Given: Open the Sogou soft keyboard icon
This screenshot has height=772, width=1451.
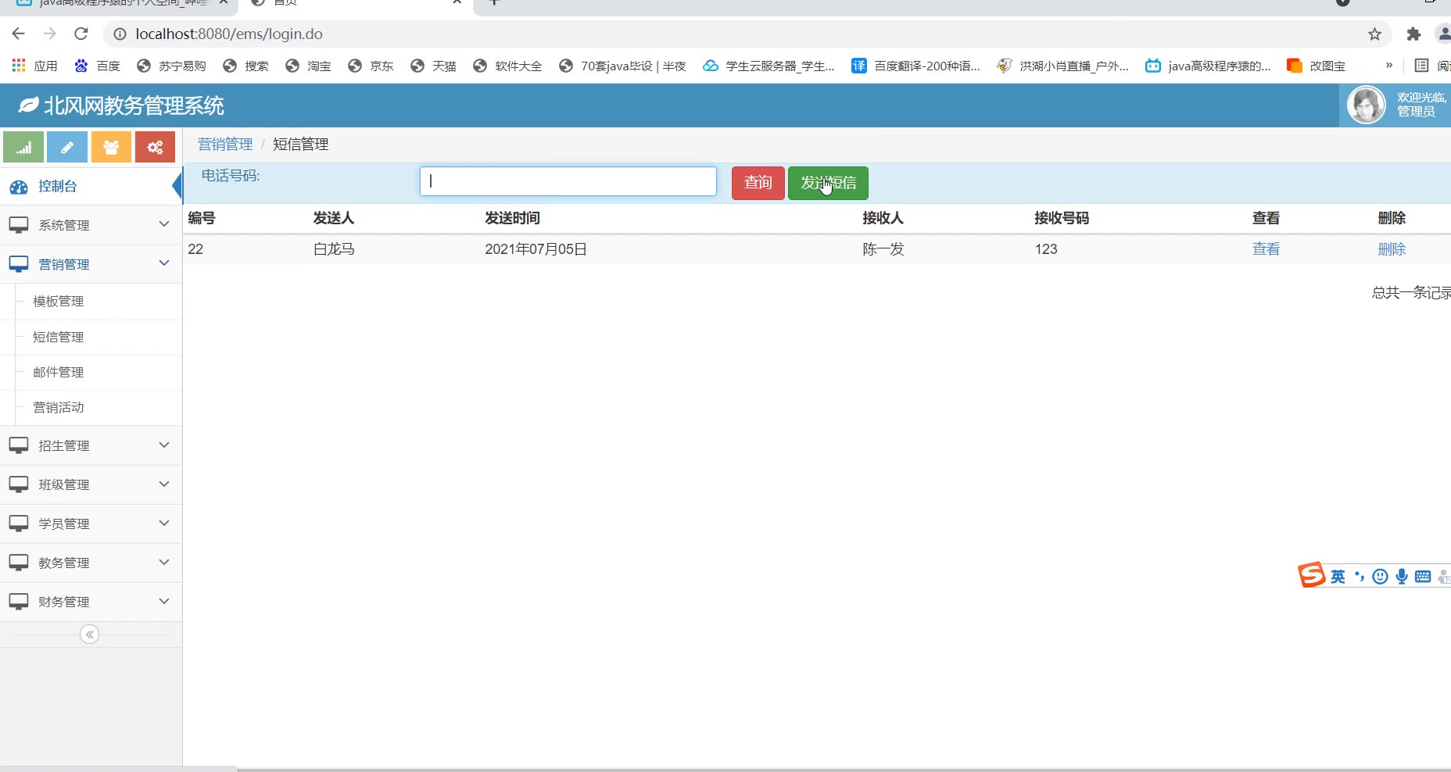Looking at the screenshot, I should tap(1423, 577).
